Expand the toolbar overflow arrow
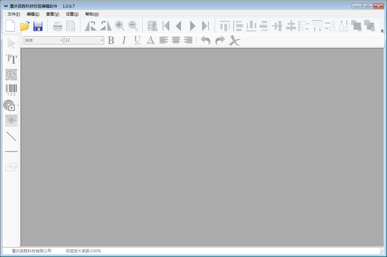Viewport: 387px width, 257px height. (x=382, y=31)
